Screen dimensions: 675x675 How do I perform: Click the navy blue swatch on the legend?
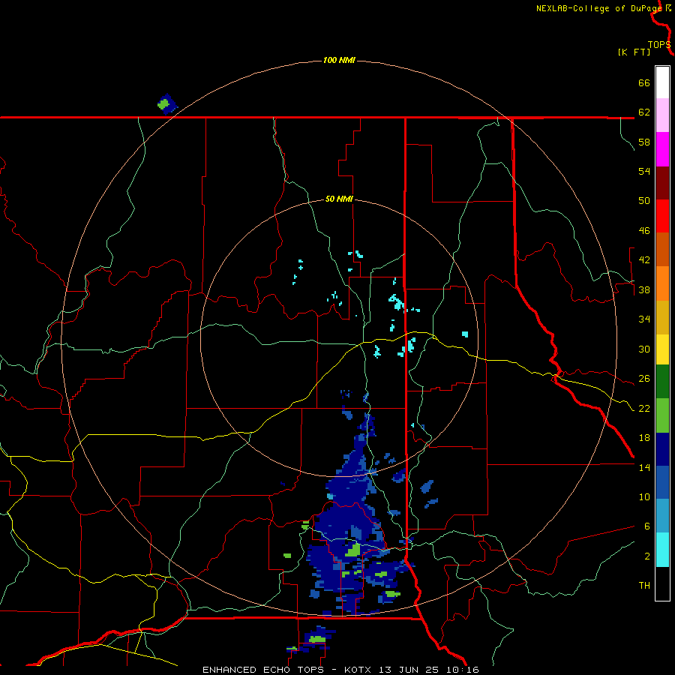[x=662, y=449]
